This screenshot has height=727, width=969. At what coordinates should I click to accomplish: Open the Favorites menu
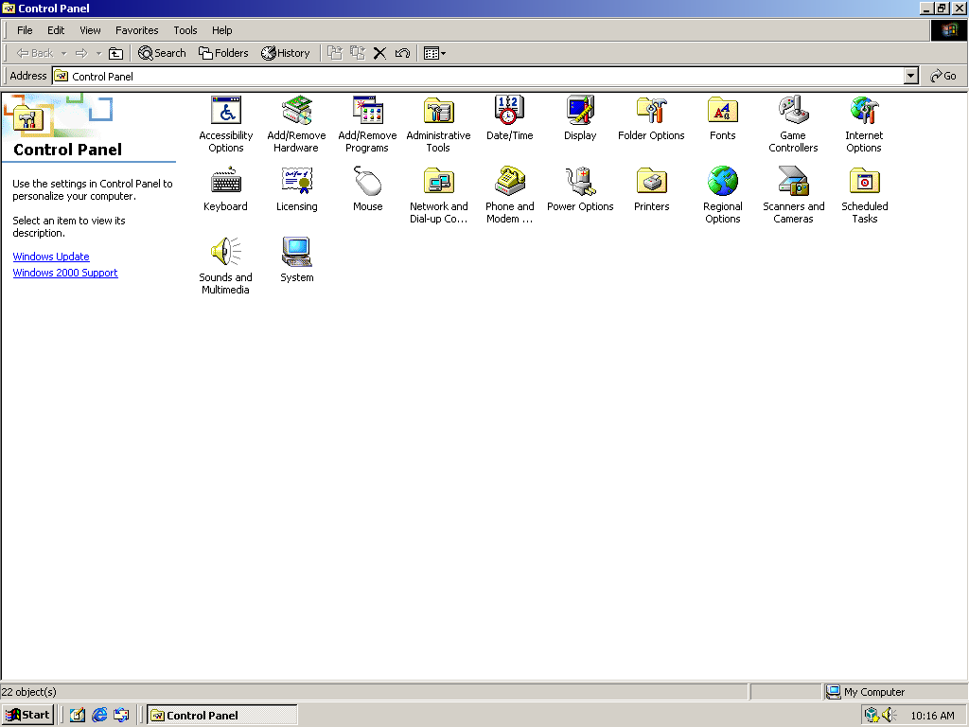(136, 30)
